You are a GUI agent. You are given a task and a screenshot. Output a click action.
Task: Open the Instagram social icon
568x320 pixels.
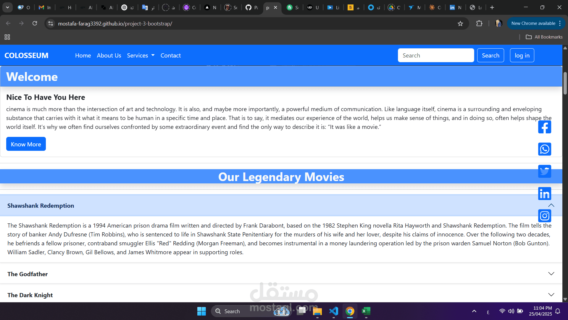(x=544, y=216)
